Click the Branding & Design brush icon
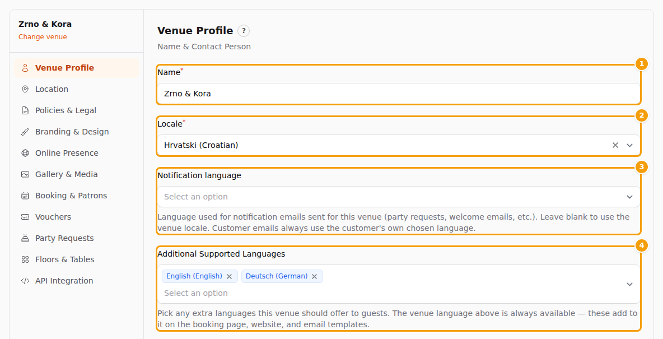This screenshot has height=339, width=663. pos(25,132)
